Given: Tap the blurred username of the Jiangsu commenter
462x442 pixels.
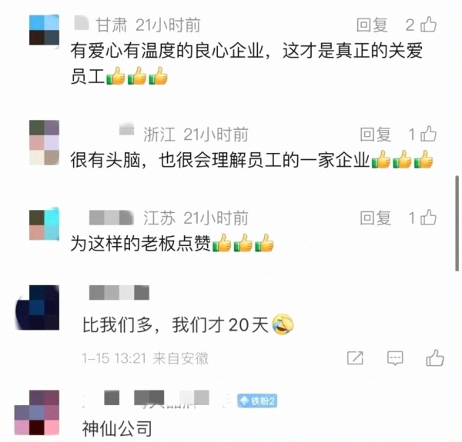Looking at the screenshot, I should (111, 218).
